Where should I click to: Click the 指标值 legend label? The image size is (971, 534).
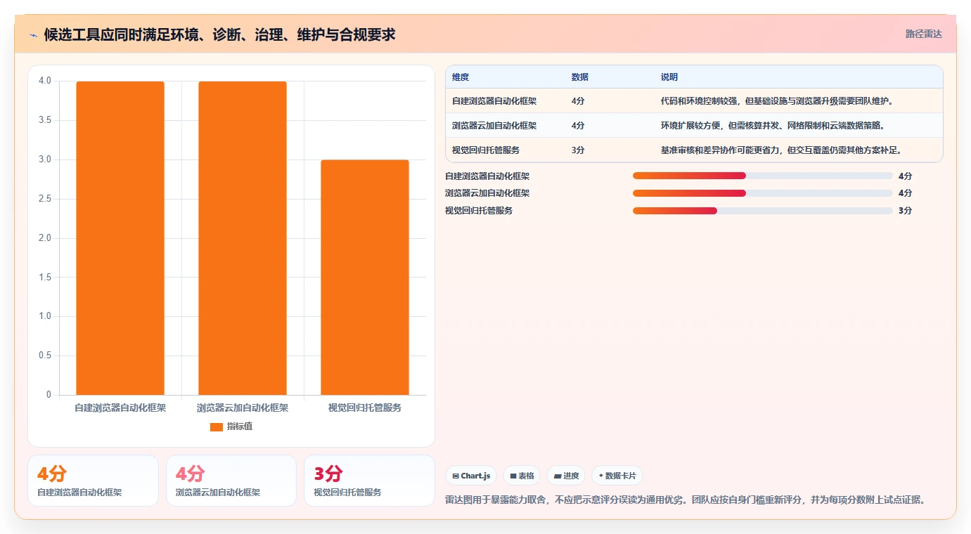(x=240, y=426)
